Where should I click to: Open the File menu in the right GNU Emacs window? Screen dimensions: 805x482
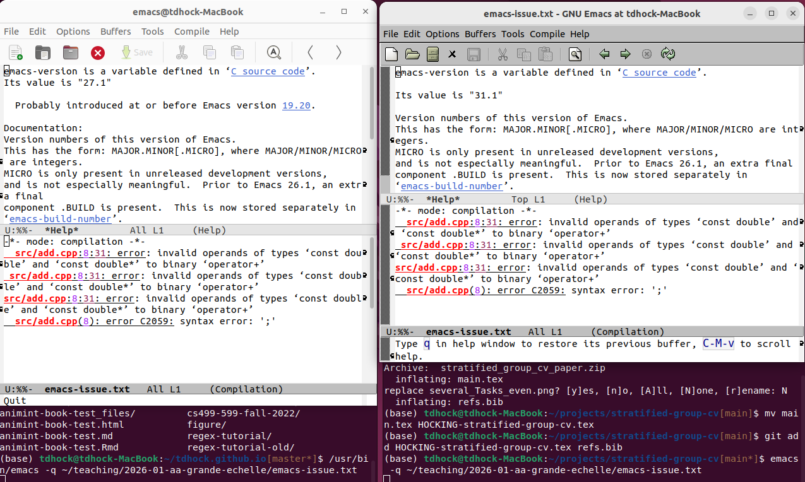coord(391,34)
